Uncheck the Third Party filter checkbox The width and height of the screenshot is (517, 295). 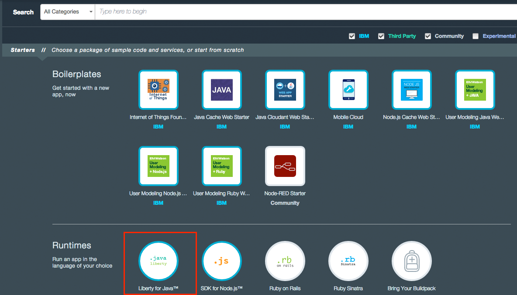381,36
